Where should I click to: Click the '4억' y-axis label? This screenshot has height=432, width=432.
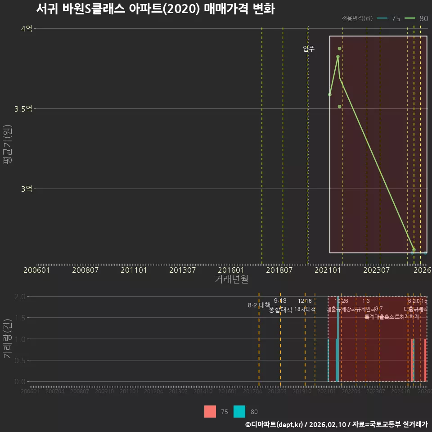[27, 28]
